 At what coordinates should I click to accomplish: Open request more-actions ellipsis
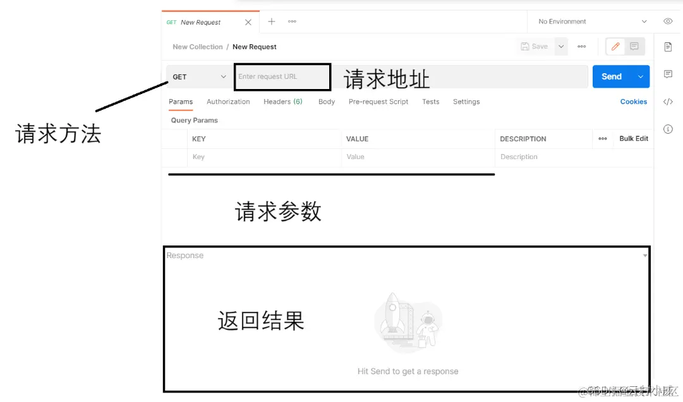[x=581, y=47]
